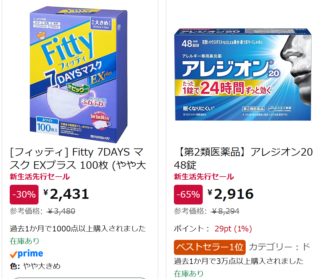Viewport: 319px width, 279px height.
Task: Click the struck-through ¥3,480 reference price
Action: 61,211
